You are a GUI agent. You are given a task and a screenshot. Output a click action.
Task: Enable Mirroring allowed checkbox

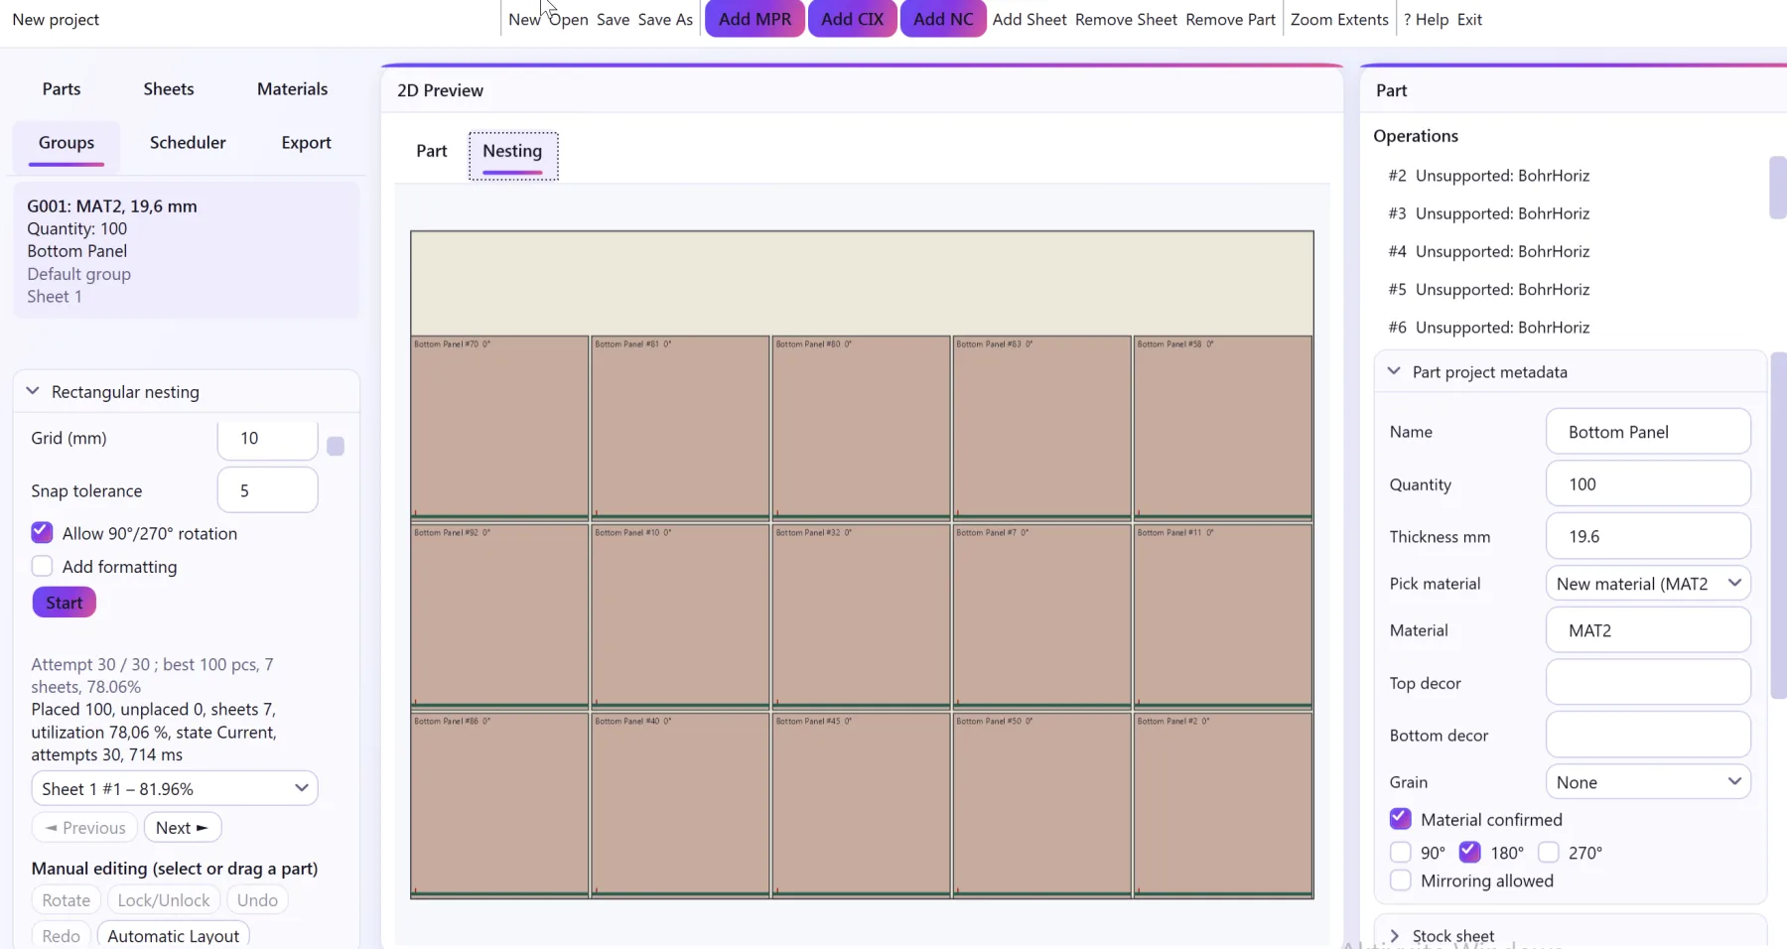[x=1400, y=881]
